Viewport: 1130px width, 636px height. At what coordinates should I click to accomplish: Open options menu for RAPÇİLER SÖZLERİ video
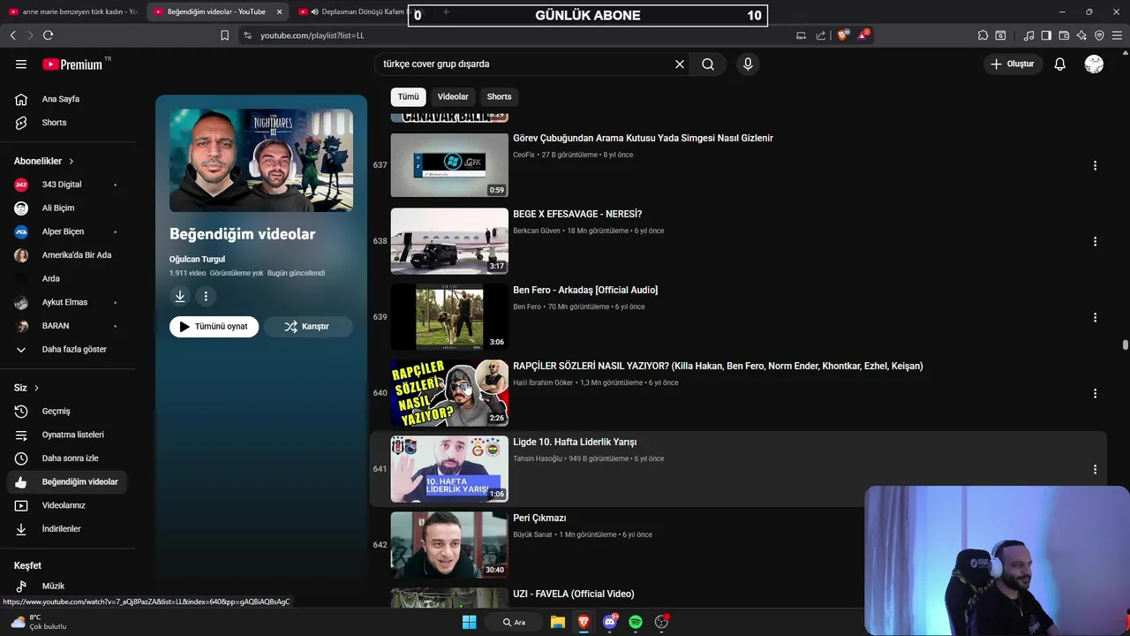pos(1095,393)
